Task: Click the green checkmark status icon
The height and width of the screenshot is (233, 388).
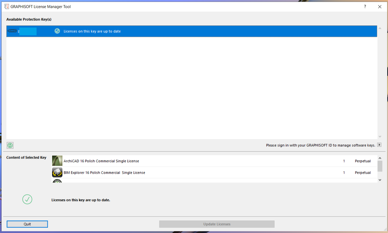Action: click(x=27, y=199)
